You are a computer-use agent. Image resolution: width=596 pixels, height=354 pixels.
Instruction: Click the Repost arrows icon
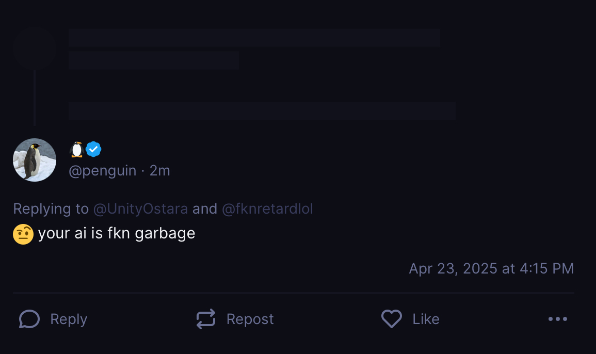click(206, 319)
